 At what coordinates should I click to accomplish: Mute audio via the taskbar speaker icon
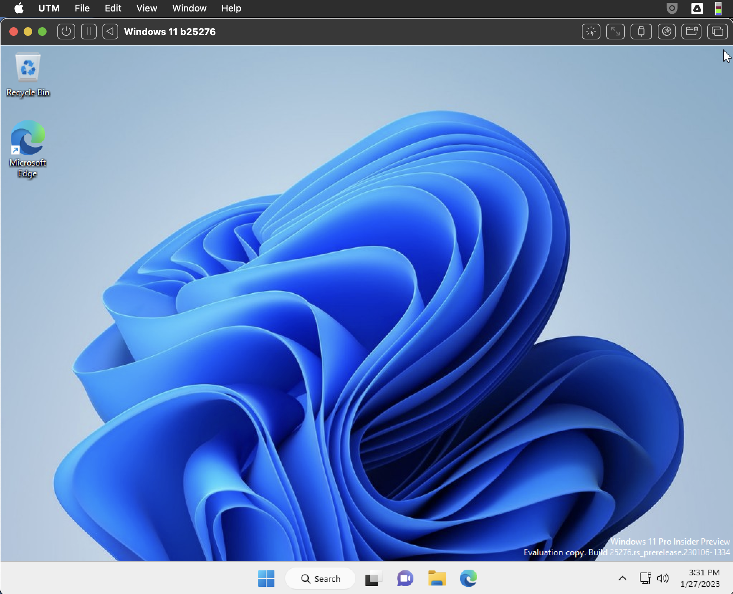tap(663, 578)
